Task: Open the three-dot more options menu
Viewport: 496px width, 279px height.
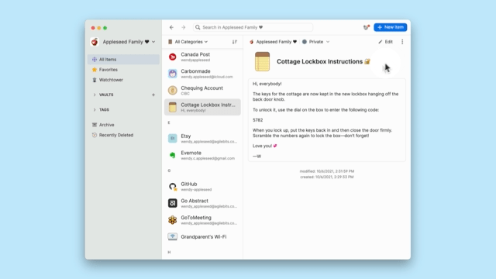Action: tap(402, 42)
